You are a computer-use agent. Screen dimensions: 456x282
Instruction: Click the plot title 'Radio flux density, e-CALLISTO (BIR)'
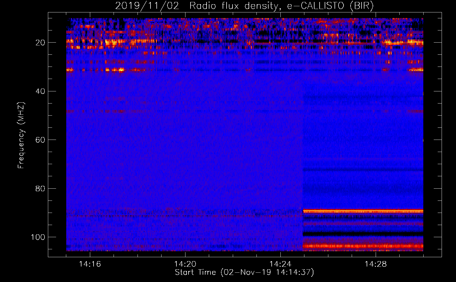pos(281,6)
